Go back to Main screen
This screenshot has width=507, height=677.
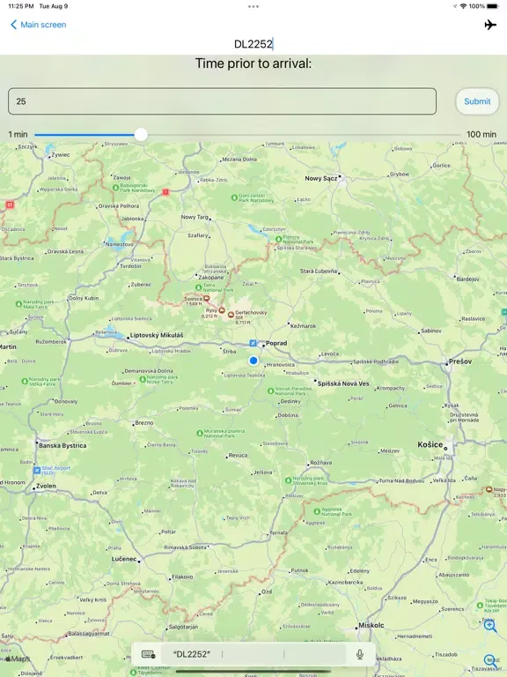pyautogui.click(x=38, y=25)
